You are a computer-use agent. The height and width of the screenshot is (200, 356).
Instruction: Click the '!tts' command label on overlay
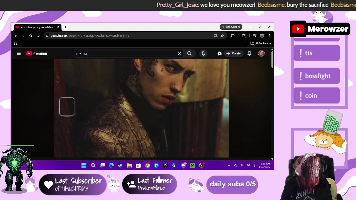coord(317,53)
